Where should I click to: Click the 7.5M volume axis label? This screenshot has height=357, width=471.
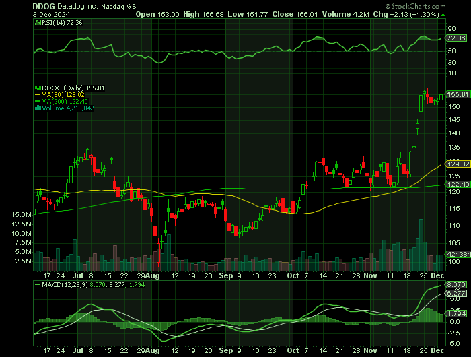click(24, 242)
